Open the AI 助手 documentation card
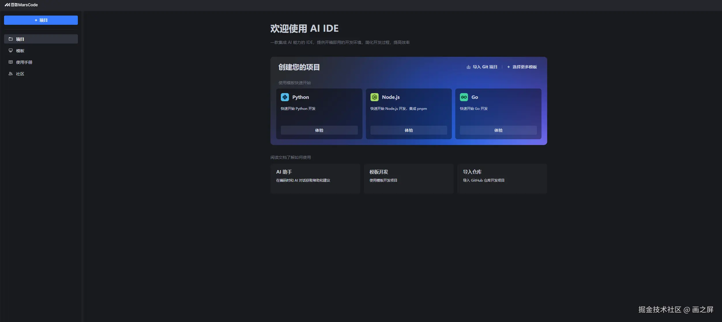This screenshot has width=722, height=322. coord(315,178)
